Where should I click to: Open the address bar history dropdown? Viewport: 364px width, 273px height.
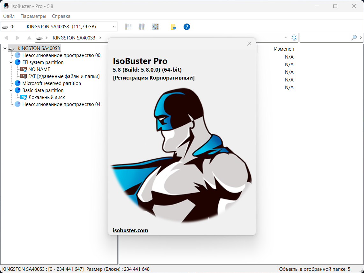tap(286, 38)
